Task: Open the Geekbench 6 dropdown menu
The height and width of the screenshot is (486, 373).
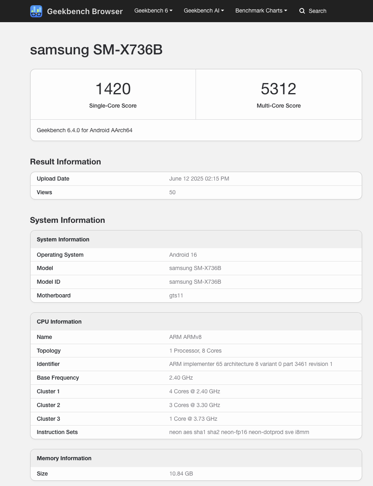Action: click(x=153, y=10)
